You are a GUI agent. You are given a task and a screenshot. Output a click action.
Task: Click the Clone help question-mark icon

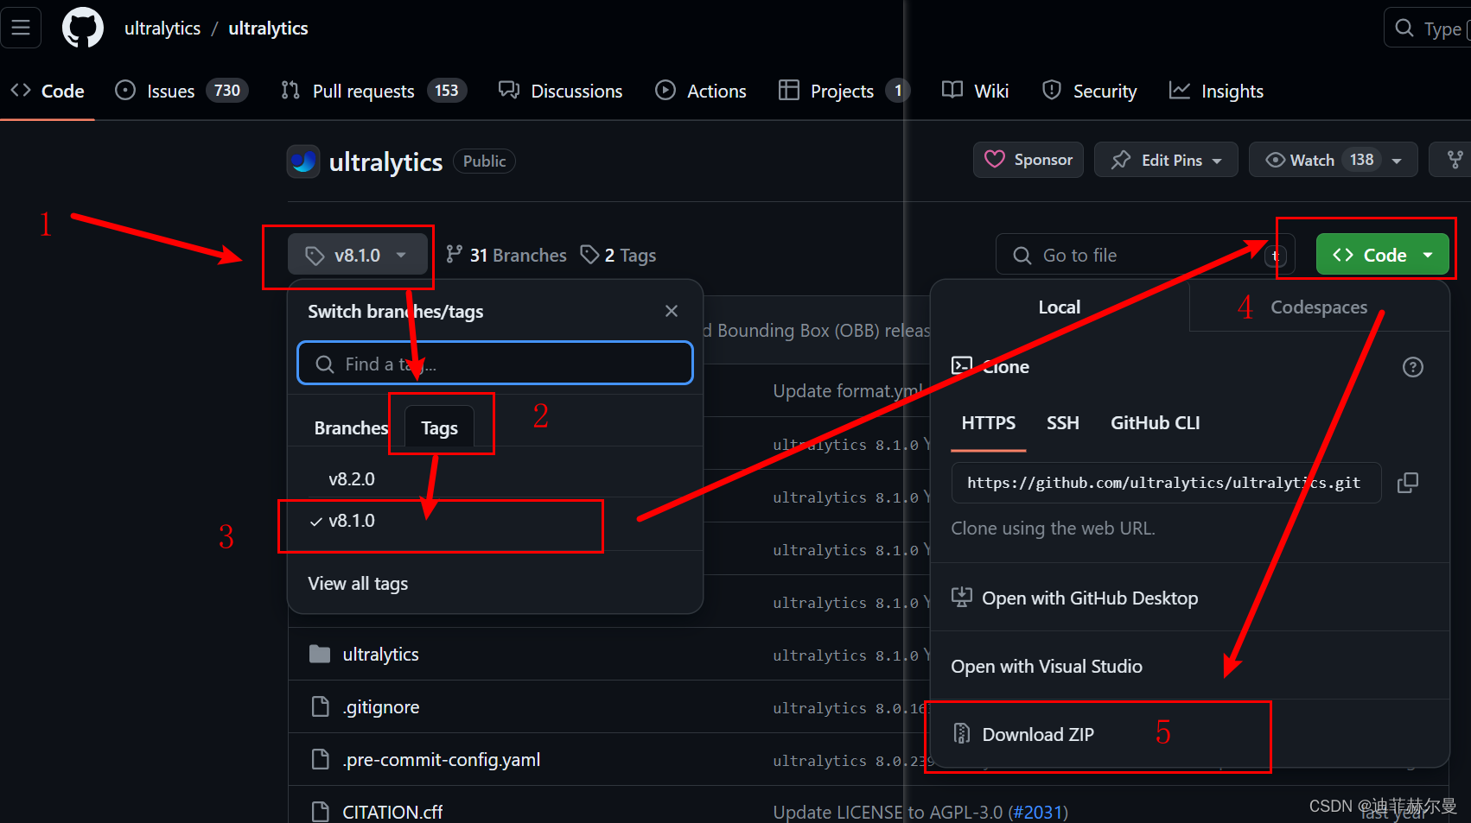tap(1413, 367)
